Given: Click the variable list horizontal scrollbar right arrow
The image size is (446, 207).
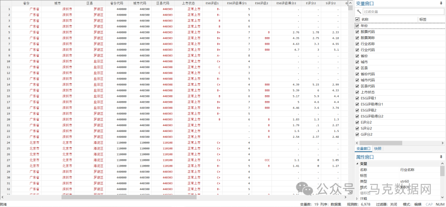Looking at the screenshot, I should click(x=442, y=143).
